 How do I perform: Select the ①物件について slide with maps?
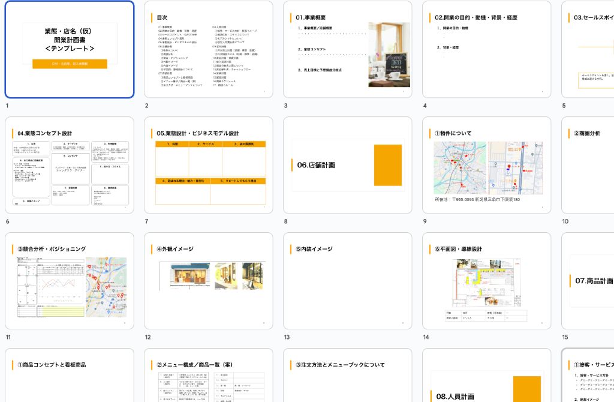(487, 167)
